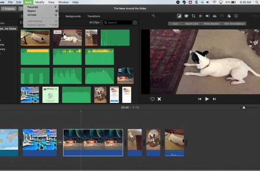Select the world map clip in timeline
The height and width of the screenshot is (171, 260).
point(9,142)
